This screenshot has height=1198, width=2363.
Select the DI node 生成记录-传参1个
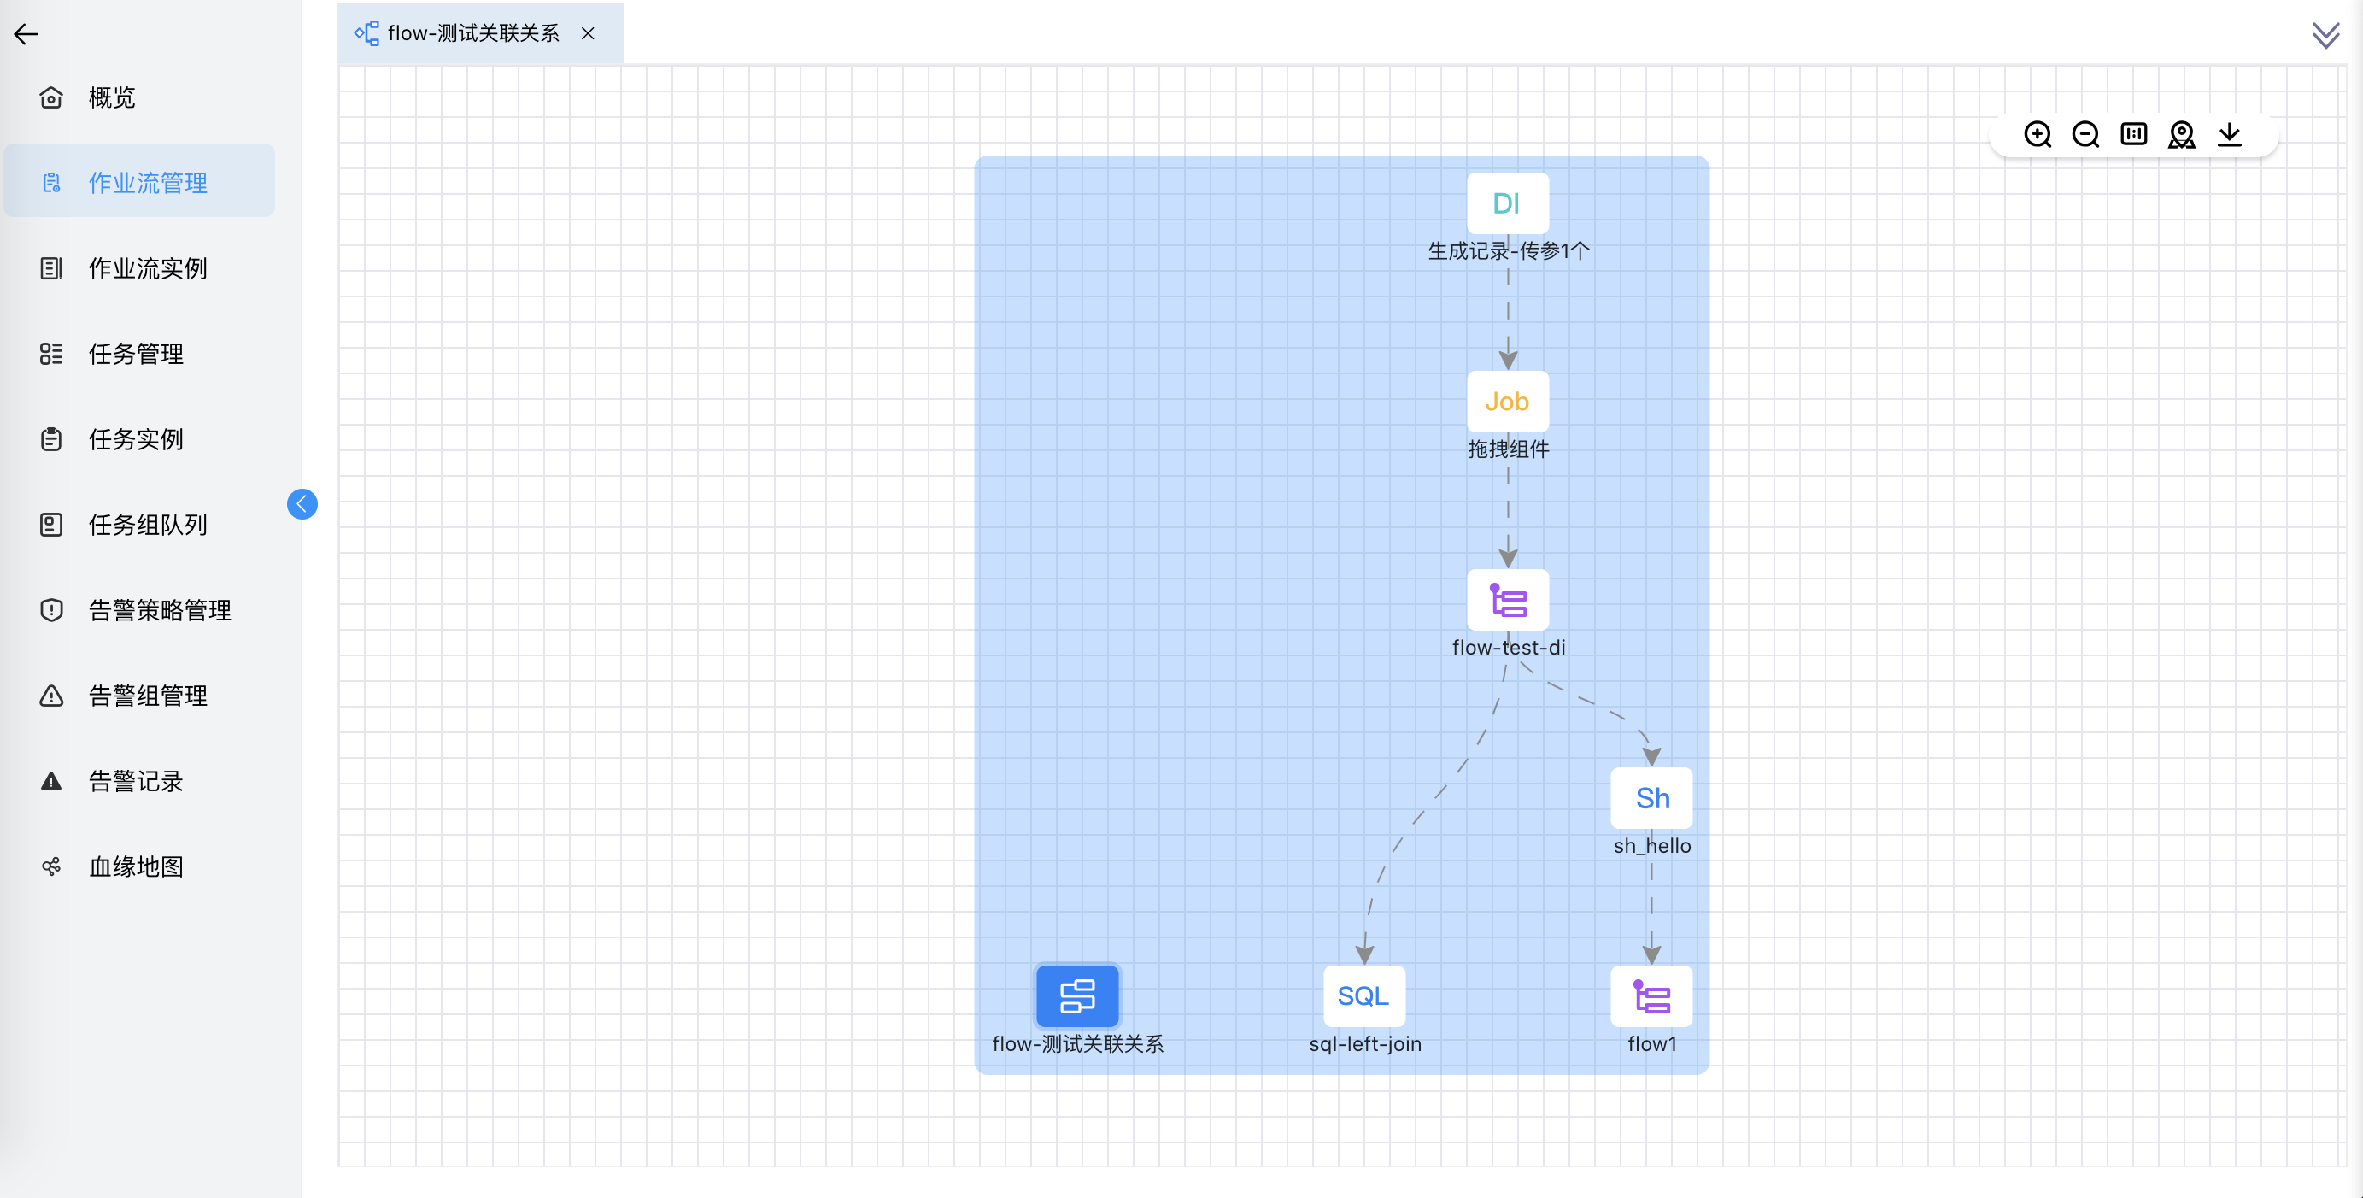click(1507, 203)
